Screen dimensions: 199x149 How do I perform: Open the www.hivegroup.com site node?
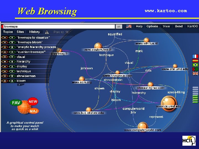coord(118,72)
